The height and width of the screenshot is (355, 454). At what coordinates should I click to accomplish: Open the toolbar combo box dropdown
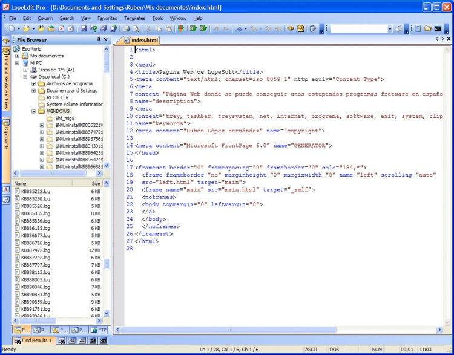pyautogui.click(x=390, y=28)
